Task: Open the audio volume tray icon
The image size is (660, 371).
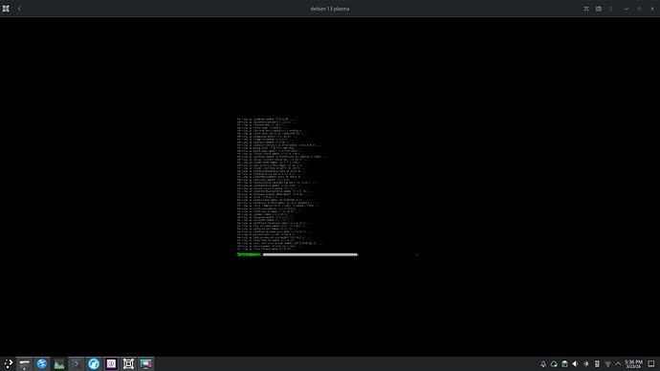Action: [576, 364]
